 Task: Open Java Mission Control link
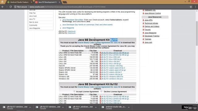[x=153, y=13]
